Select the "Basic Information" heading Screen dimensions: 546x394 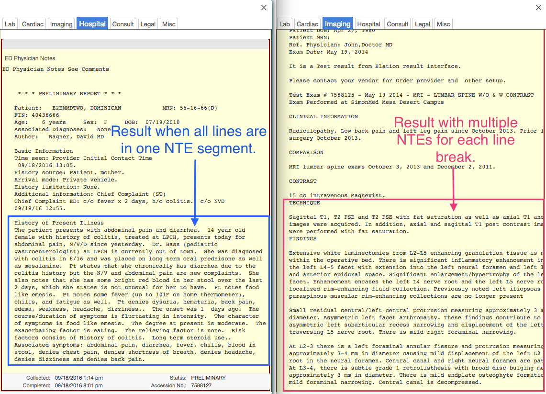click(x=44, y=151)
